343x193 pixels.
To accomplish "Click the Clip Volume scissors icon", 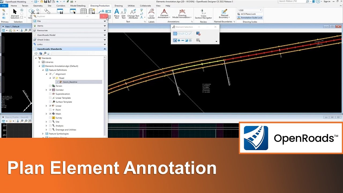I will pos(32,11).
